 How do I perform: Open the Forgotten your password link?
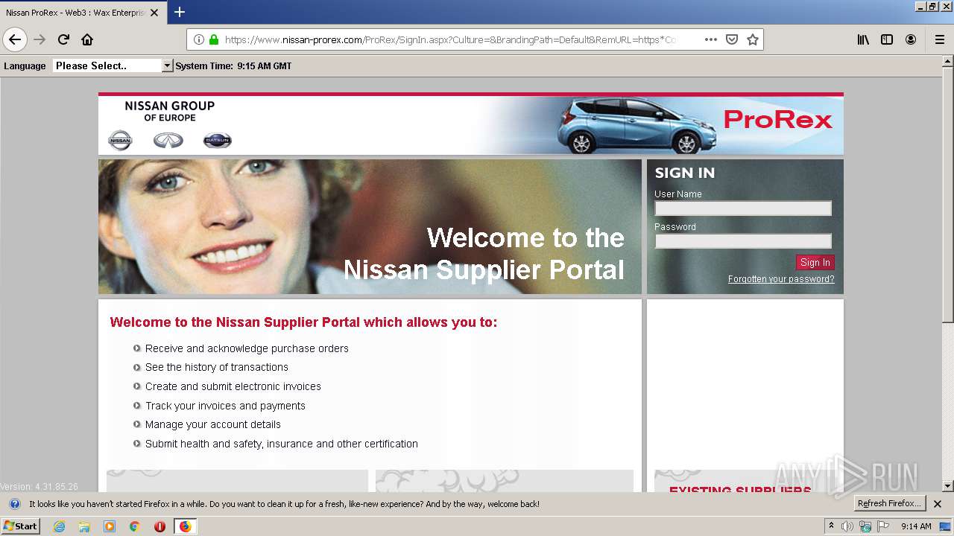781,279
